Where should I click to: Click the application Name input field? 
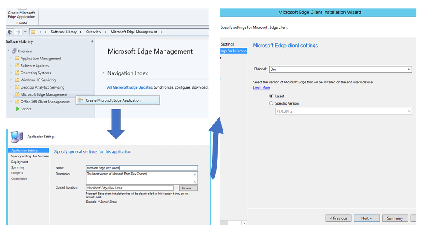(x=142, y=168)
